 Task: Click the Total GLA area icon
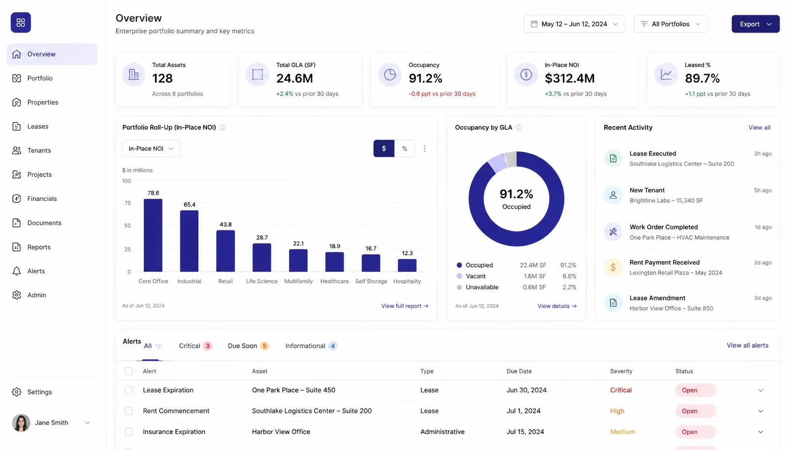pos(257,75)
